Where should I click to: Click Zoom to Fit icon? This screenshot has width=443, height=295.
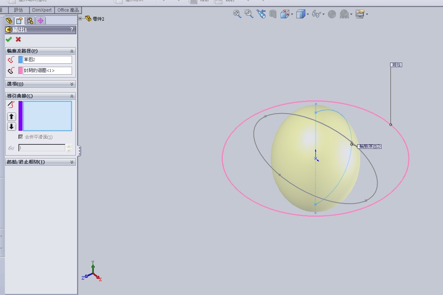(x=237, y=14)
